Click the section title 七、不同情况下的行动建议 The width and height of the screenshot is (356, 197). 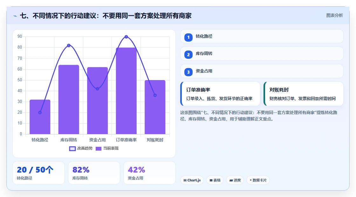106,16
